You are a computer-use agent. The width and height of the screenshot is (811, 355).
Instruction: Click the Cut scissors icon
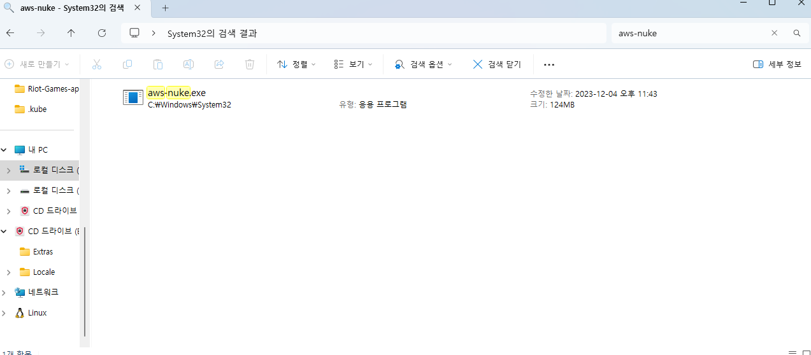click(x=97, y=64)
